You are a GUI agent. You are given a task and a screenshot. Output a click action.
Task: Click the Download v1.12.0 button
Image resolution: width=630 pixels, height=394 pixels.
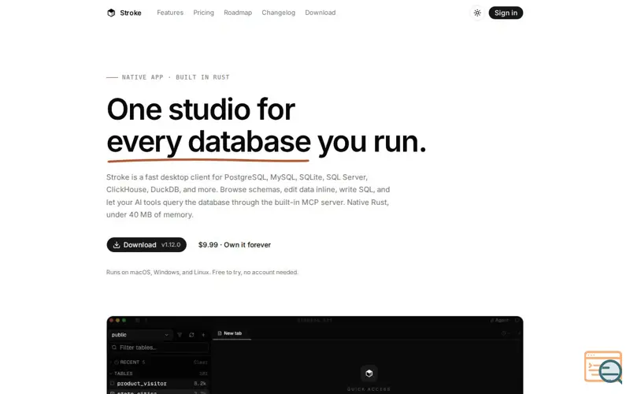point(146,245)
